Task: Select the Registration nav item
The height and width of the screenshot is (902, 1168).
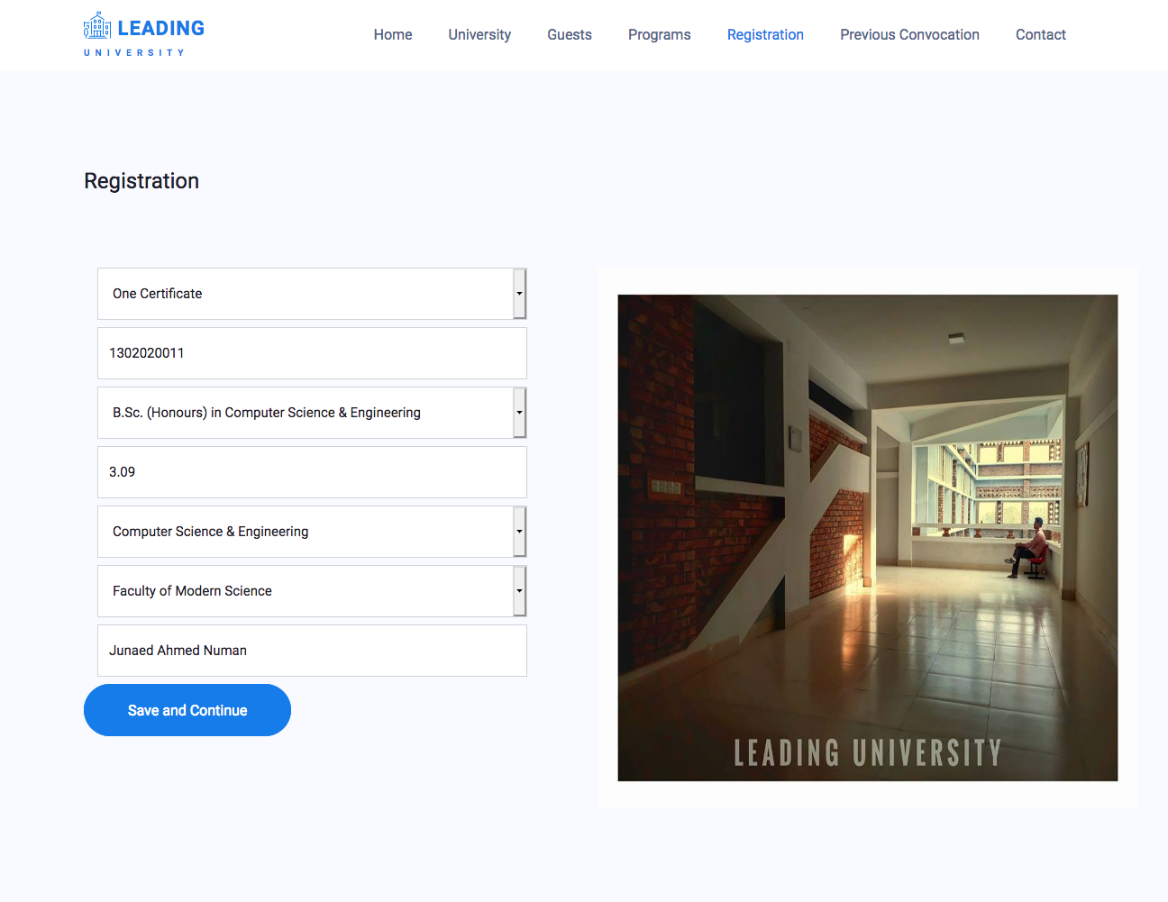Action: 765,34
